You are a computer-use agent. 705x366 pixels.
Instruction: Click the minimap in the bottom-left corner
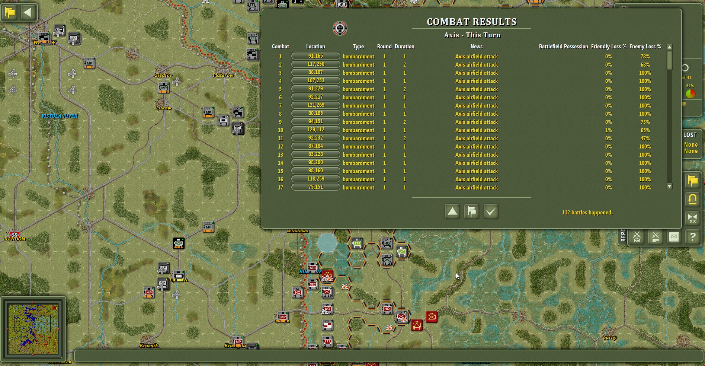click(x=33, y=329)
